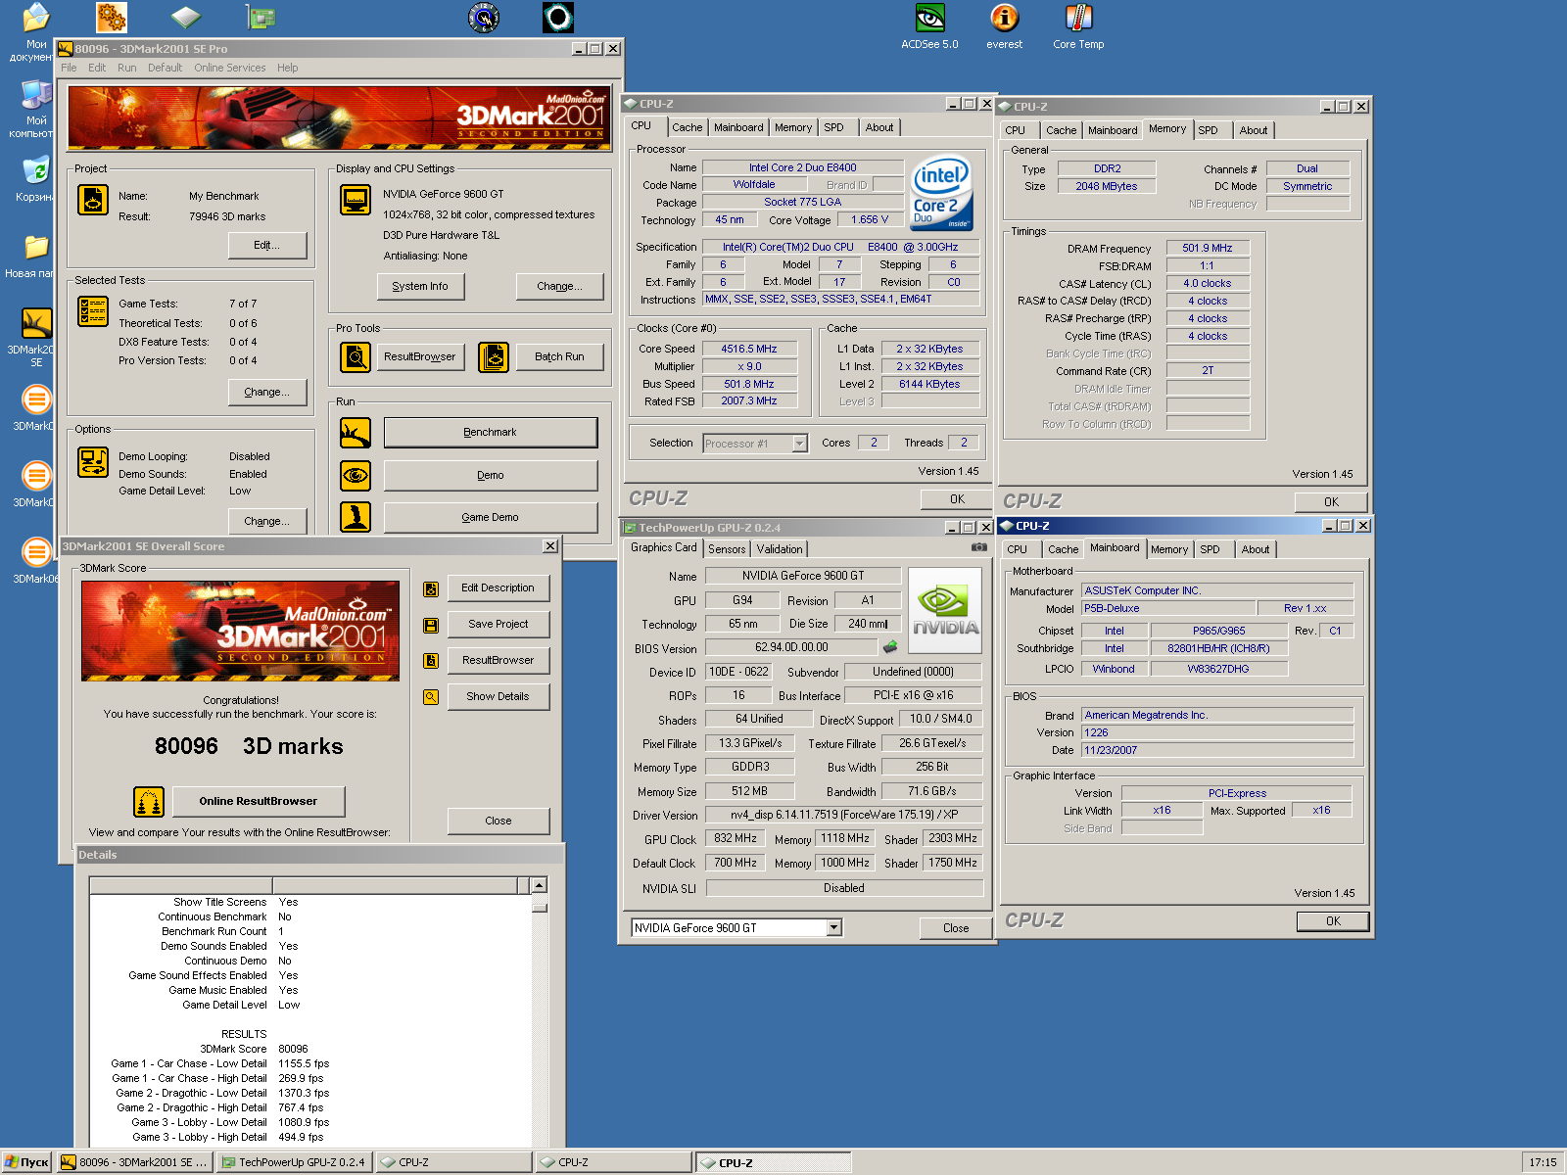The width and height of the screenshot is (1567, 1175).
Task: Click the 3DMark2001 MadOnion score banner image
Action: pos(241,632)
